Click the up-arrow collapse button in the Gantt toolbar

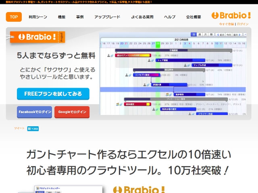pos(245,35)
